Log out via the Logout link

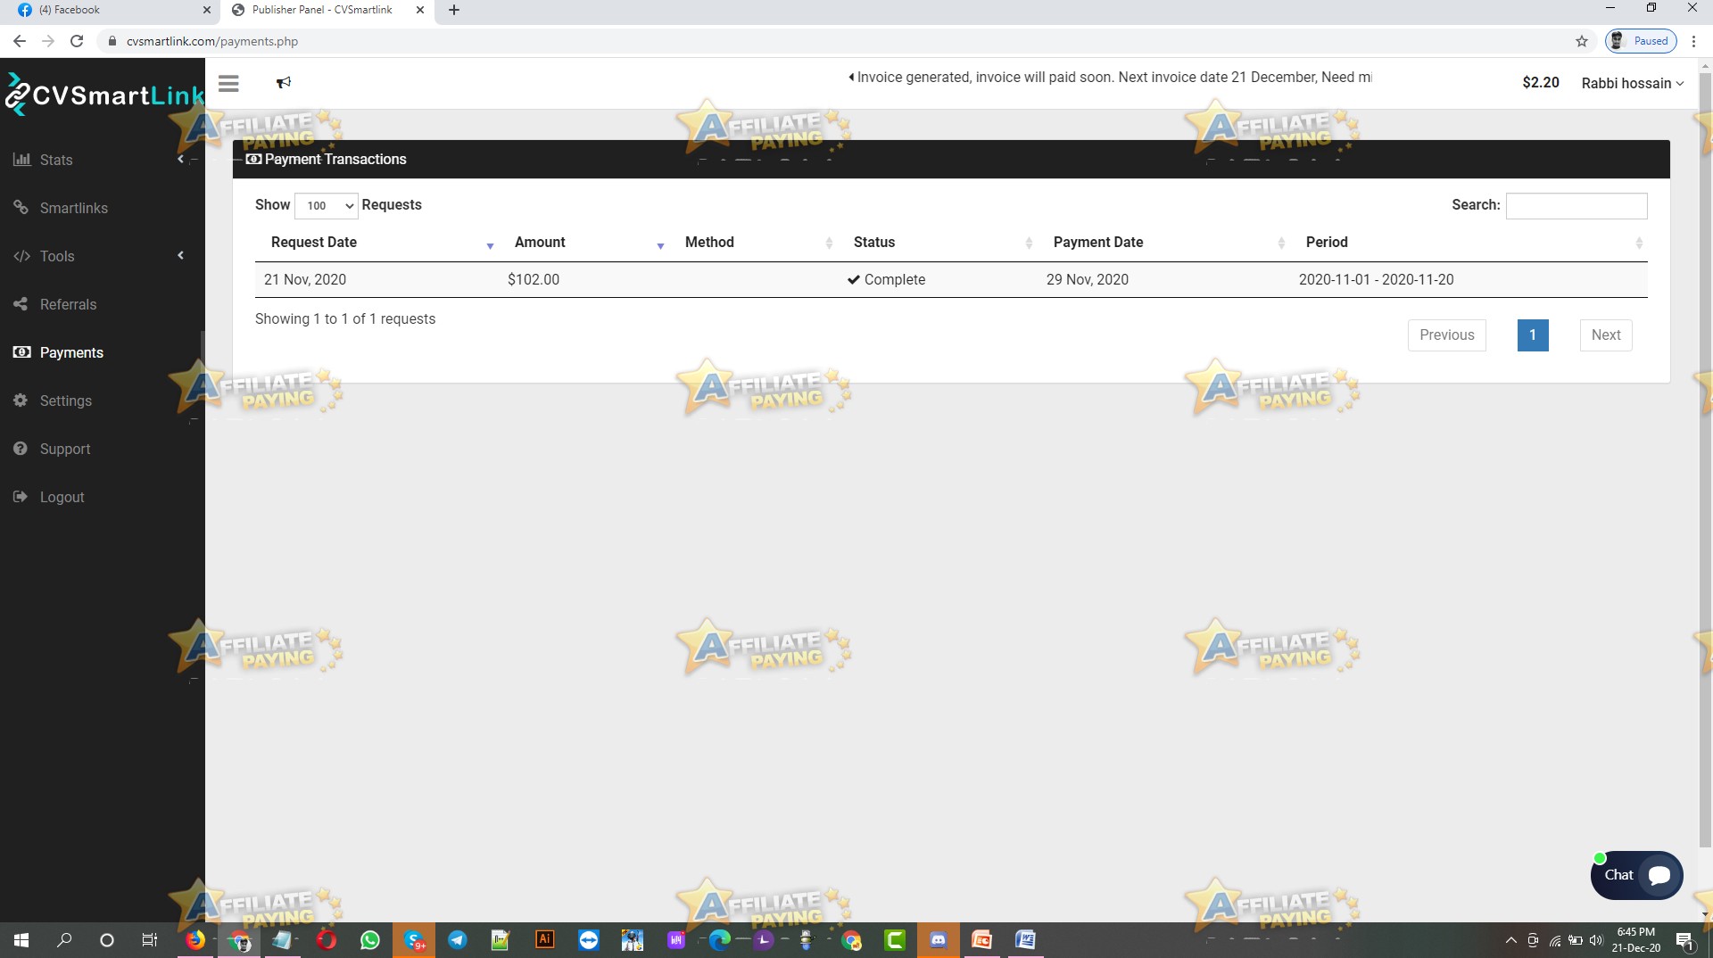point(62,497)
